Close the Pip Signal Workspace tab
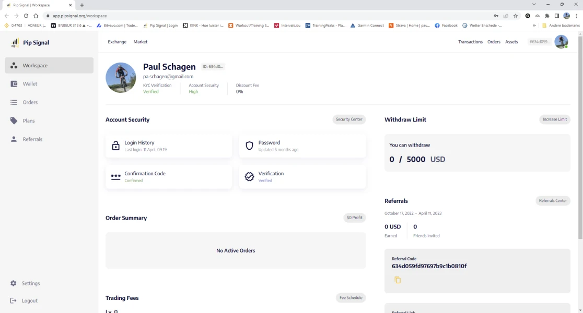This screenshot has height=313, width=583. tap(71, 5)
